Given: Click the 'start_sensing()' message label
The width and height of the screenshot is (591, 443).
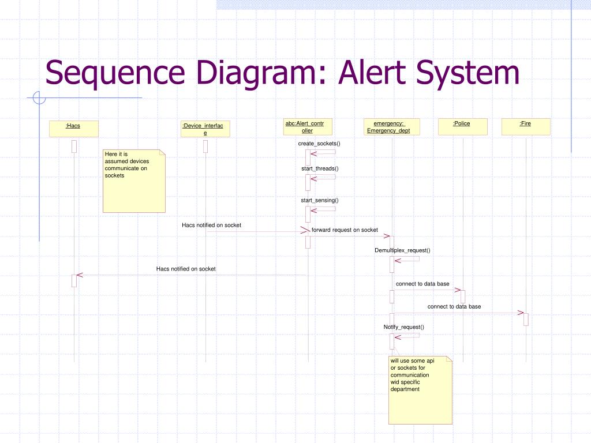Looking at the screenshot, I should [320, 200].
